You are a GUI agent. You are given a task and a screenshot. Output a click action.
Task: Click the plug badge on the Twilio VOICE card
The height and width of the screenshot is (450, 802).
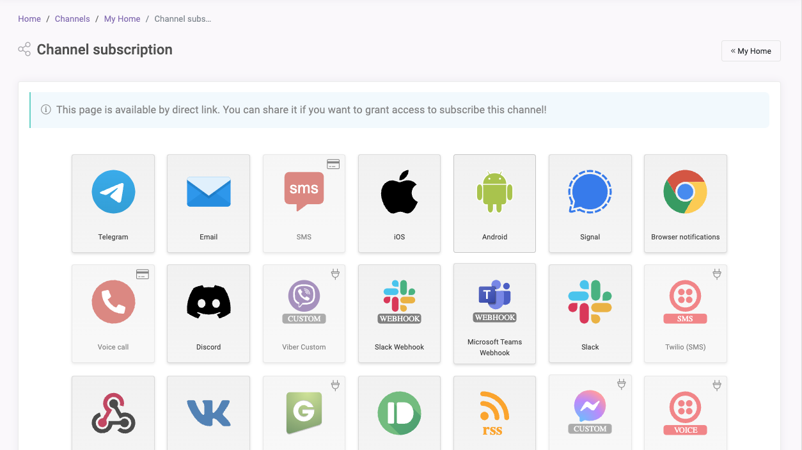(717, 385)
